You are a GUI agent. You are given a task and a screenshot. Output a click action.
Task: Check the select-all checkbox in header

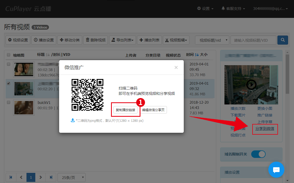[9, 55]
